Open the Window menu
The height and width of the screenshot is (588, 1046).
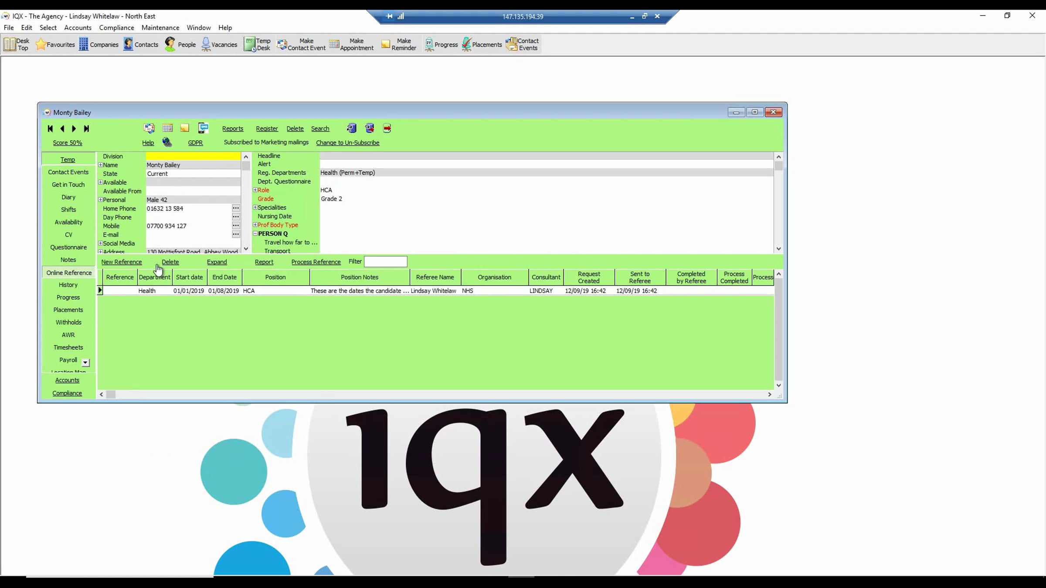tap(199, 27)
